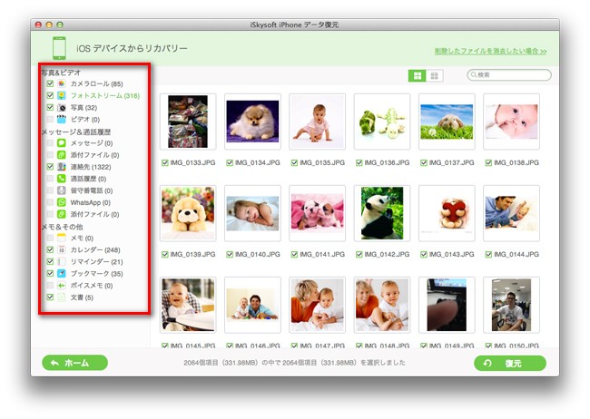Click the selection status text at bottom

coord(294,363)
